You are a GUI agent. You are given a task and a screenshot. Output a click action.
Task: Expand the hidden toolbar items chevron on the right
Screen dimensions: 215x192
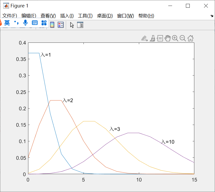pyautogui.click(x=212, y=16)
